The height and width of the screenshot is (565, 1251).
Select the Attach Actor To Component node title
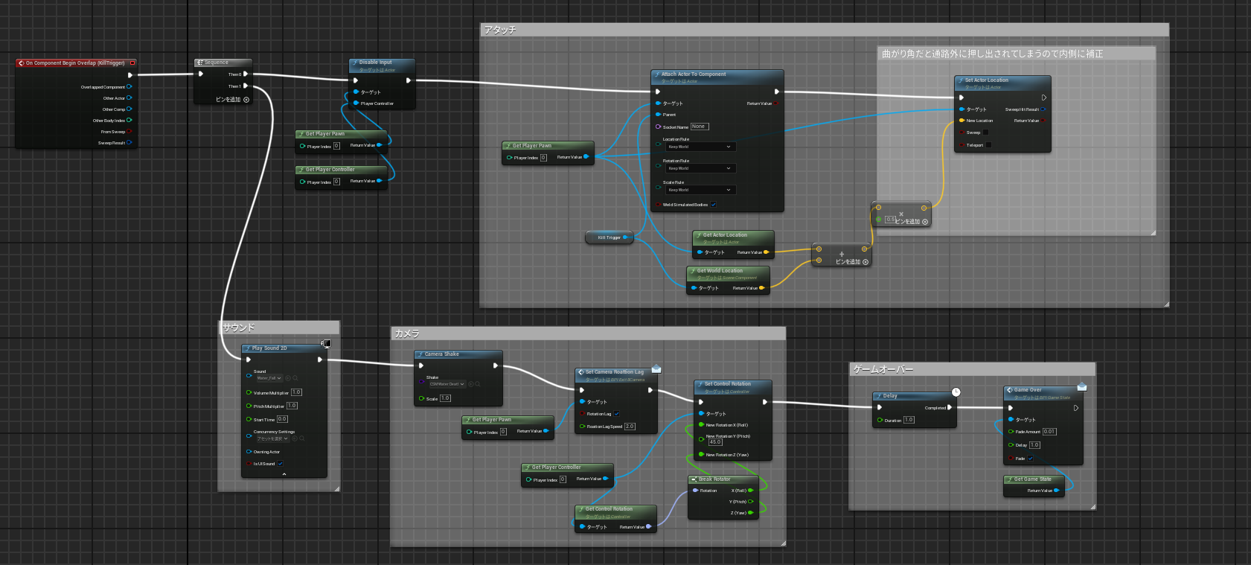(x=694, y=74)
